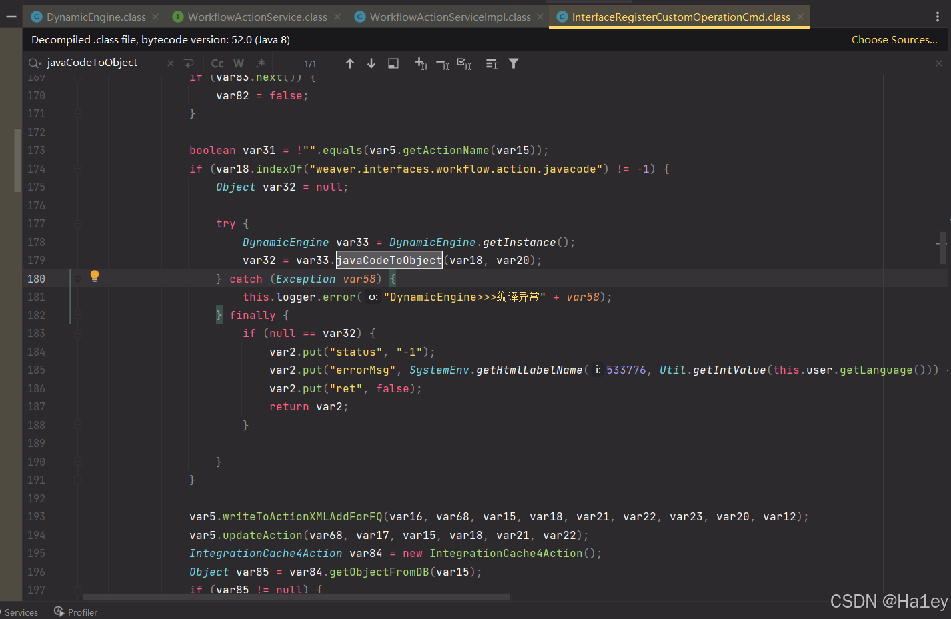Collapse the finally block at line 182
Screen dimensions: 951x619
click(x=78, y=315)
